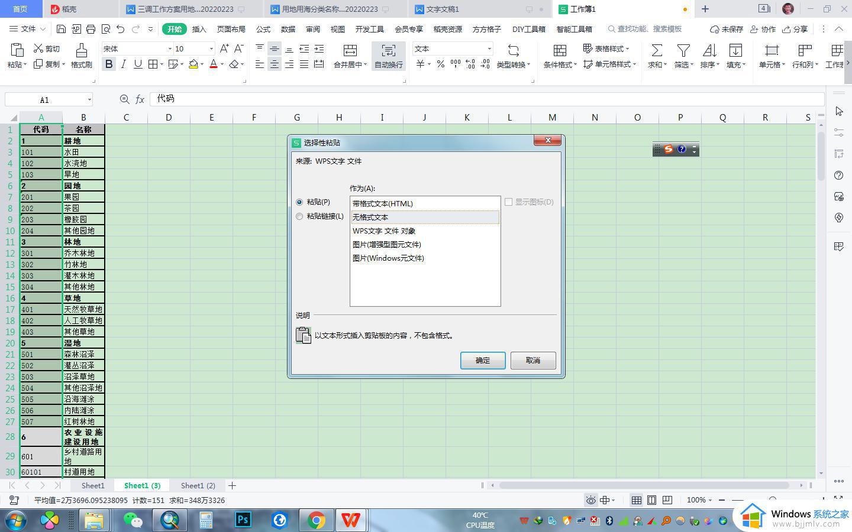Click the search commands field 查找功能
852x532 pixels.
tap(645, 29)
